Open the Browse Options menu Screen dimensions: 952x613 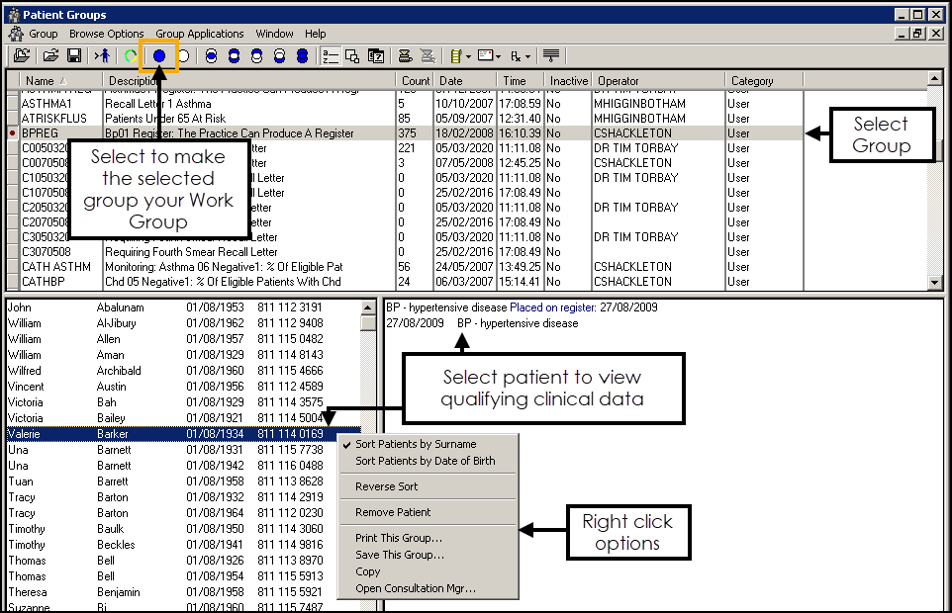tap(106, 34)
